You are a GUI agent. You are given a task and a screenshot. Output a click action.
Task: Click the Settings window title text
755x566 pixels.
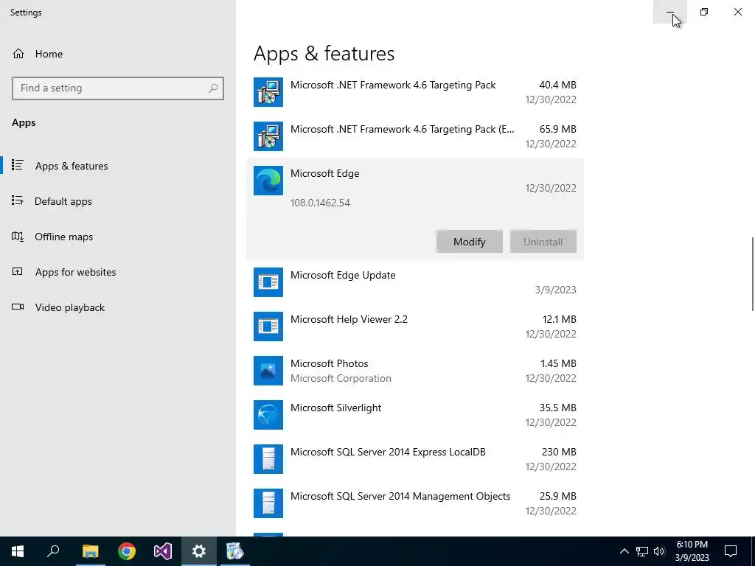click(26, 13)
